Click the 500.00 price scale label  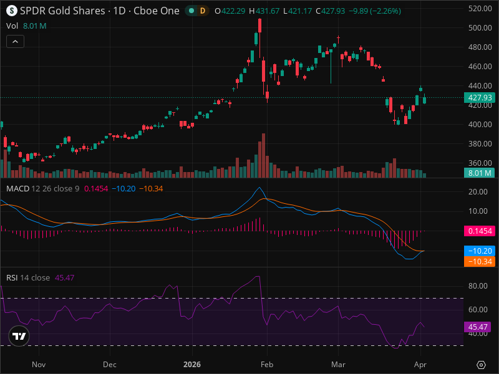tap(480, 28)
